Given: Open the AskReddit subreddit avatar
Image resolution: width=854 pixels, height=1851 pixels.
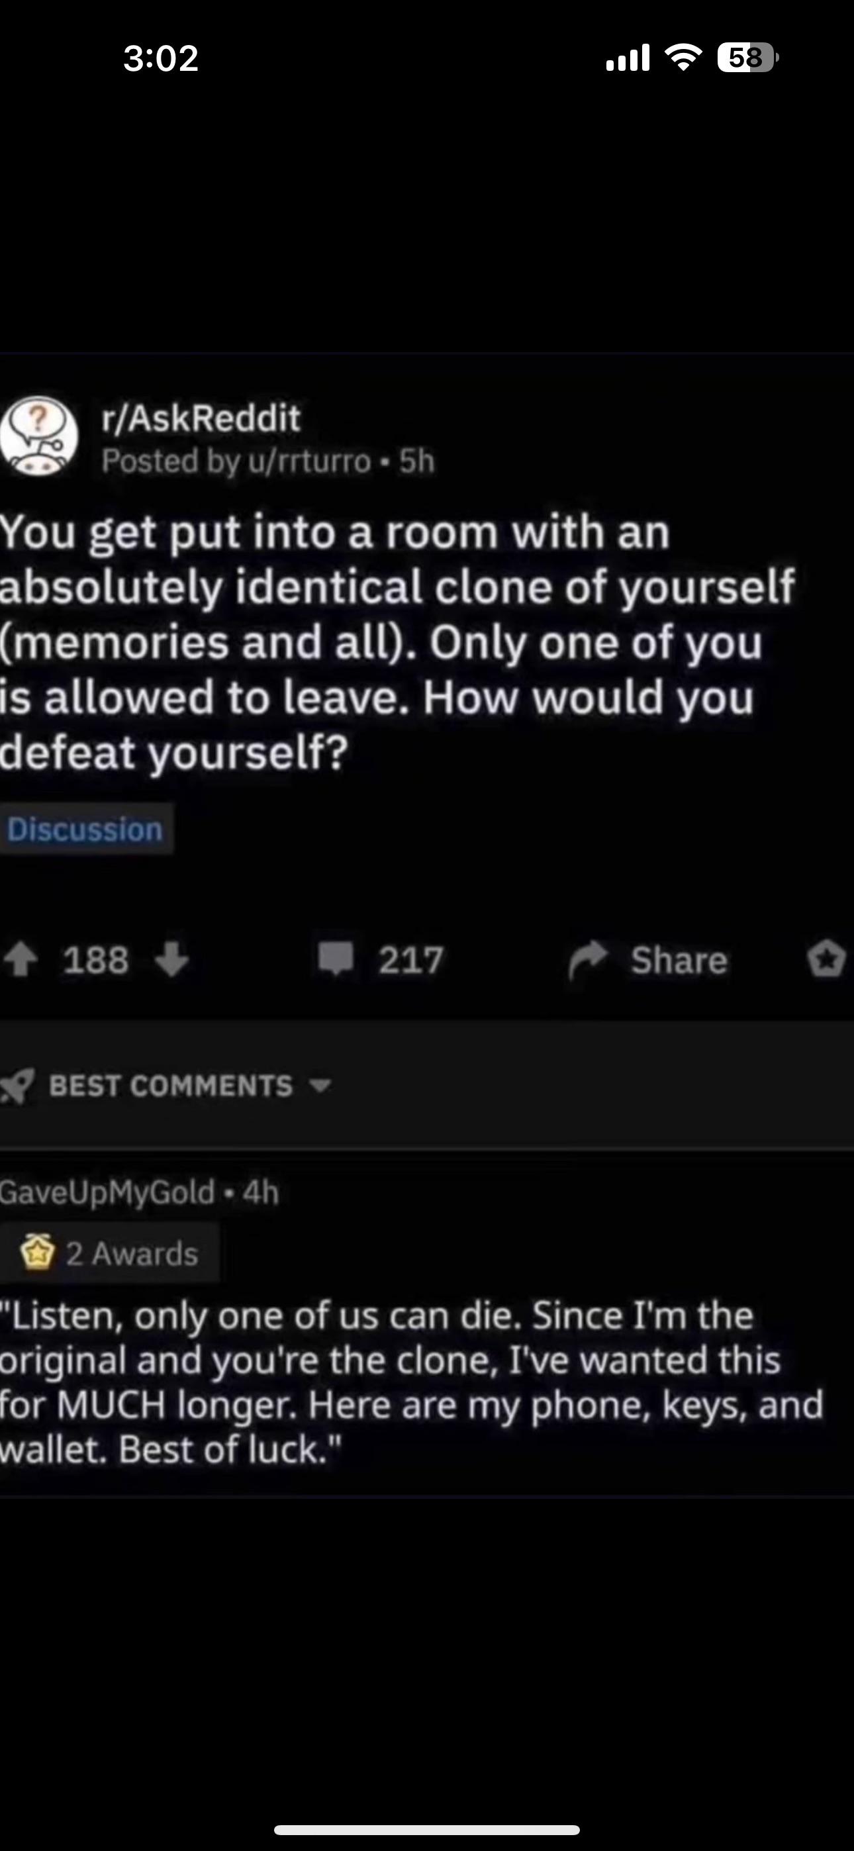Looking at the screenshot, I should coord(38,436).
